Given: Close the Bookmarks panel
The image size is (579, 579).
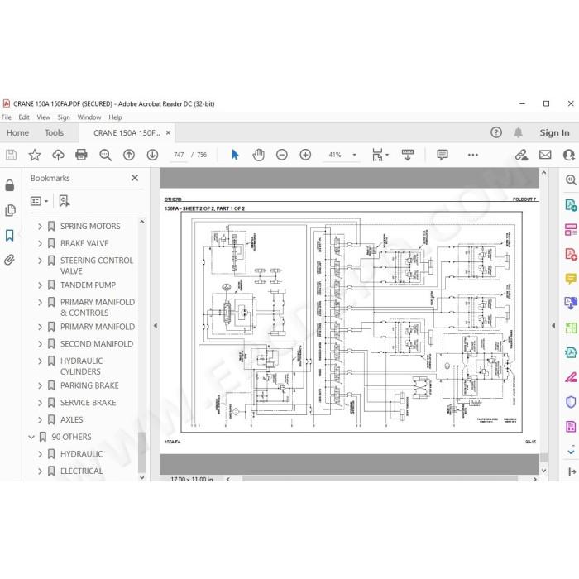Looking at the screenshot, I should tap(135, 178).
